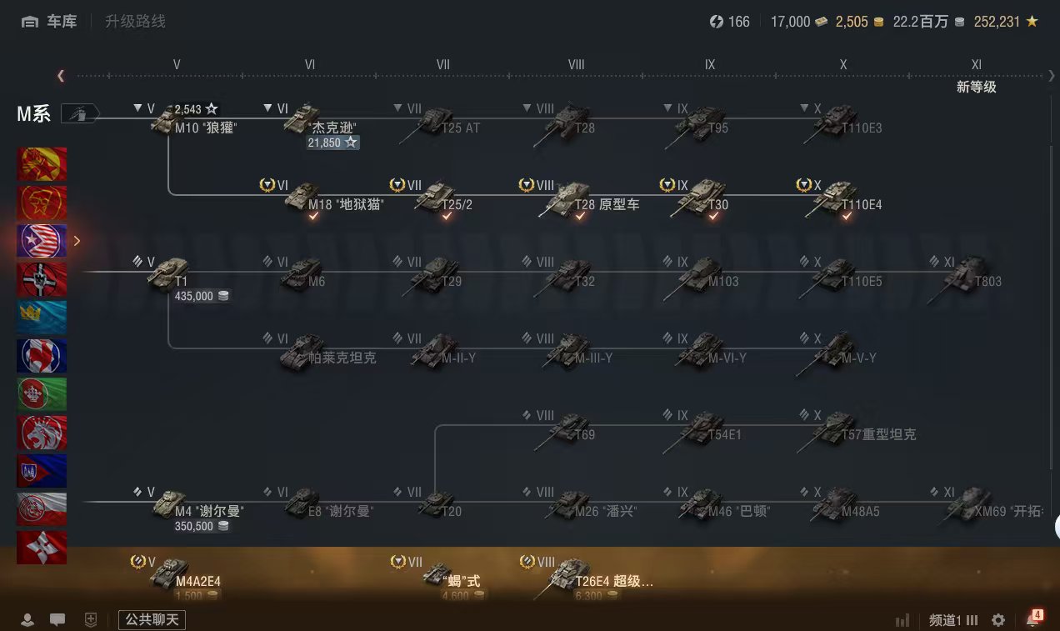This screenshot has height=631, width=1060.
Task: Click the contacts person icon
Action: click(x=27, y=620)
